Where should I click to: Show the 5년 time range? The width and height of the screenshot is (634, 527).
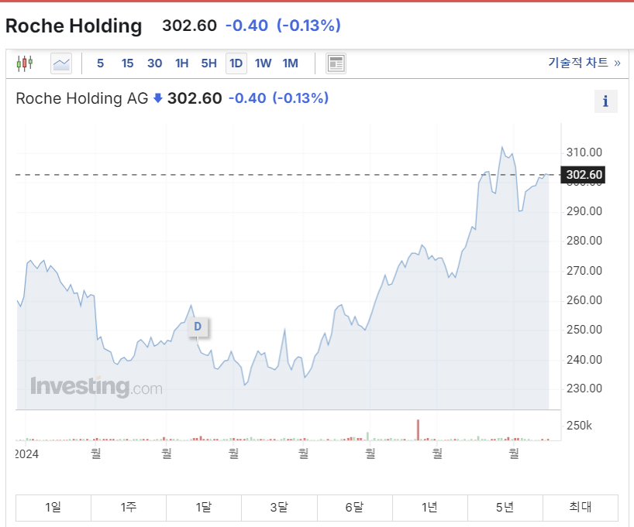pyautogui.click(x=505, y=508)
